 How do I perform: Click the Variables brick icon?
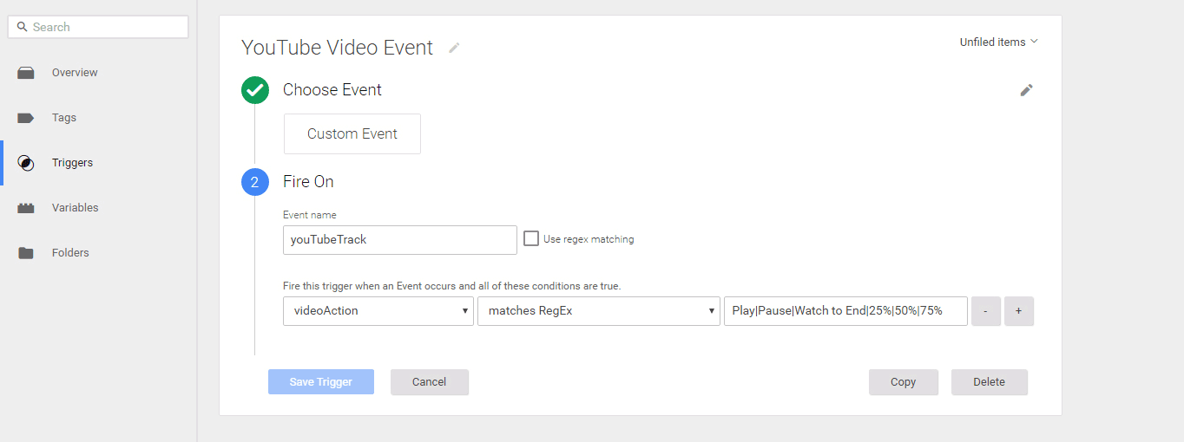[26, 208]
